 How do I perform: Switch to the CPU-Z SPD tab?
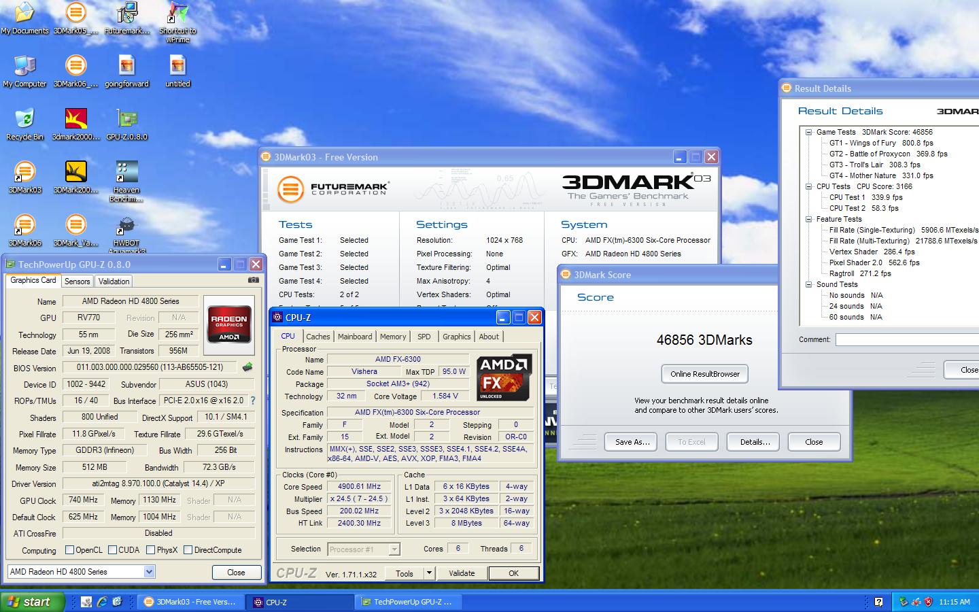(x=424, y=337)
